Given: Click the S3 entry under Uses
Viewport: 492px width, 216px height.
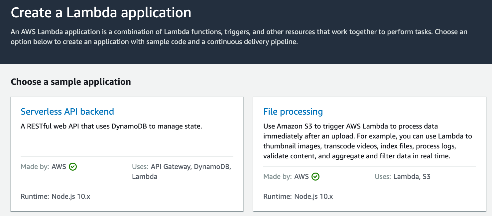Looking at the screenshot, I should [x=426, y=177].
